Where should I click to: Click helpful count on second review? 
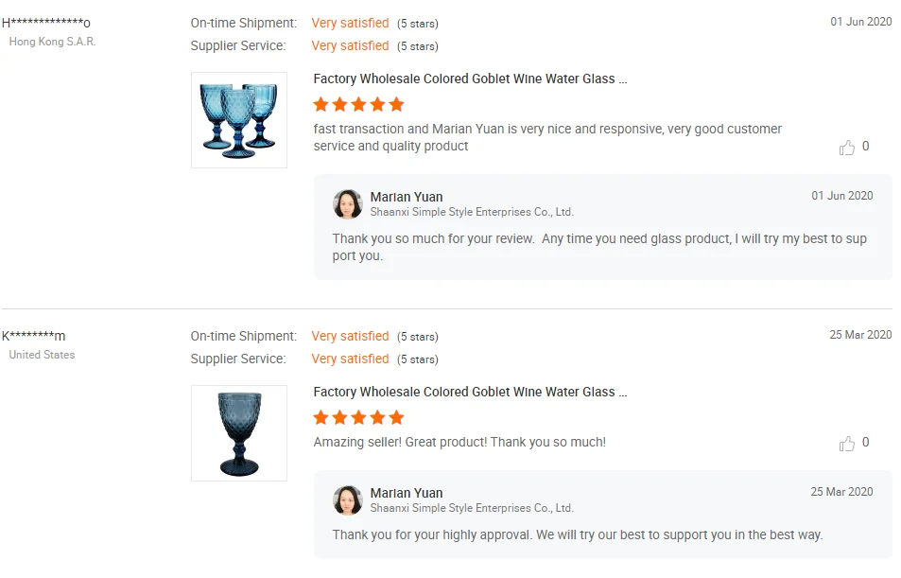pyautogui.click(x=865, y=443)
